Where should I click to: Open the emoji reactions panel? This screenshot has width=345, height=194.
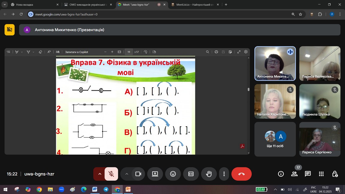(173, 174)
